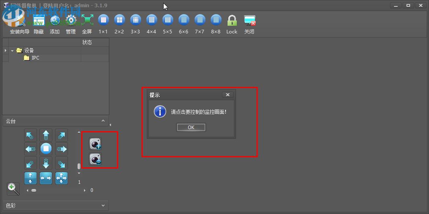This screenshot has height=214, width=429.
Task: Click the row arrow beside 设备
Action: (x=6, y=50)
